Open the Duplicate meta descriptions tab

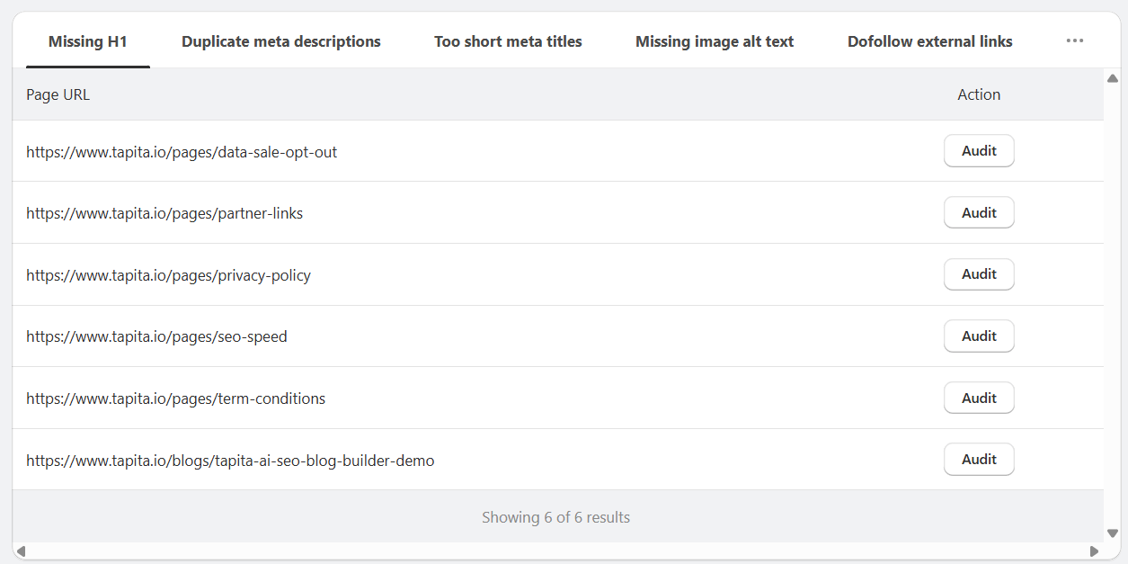280,40
